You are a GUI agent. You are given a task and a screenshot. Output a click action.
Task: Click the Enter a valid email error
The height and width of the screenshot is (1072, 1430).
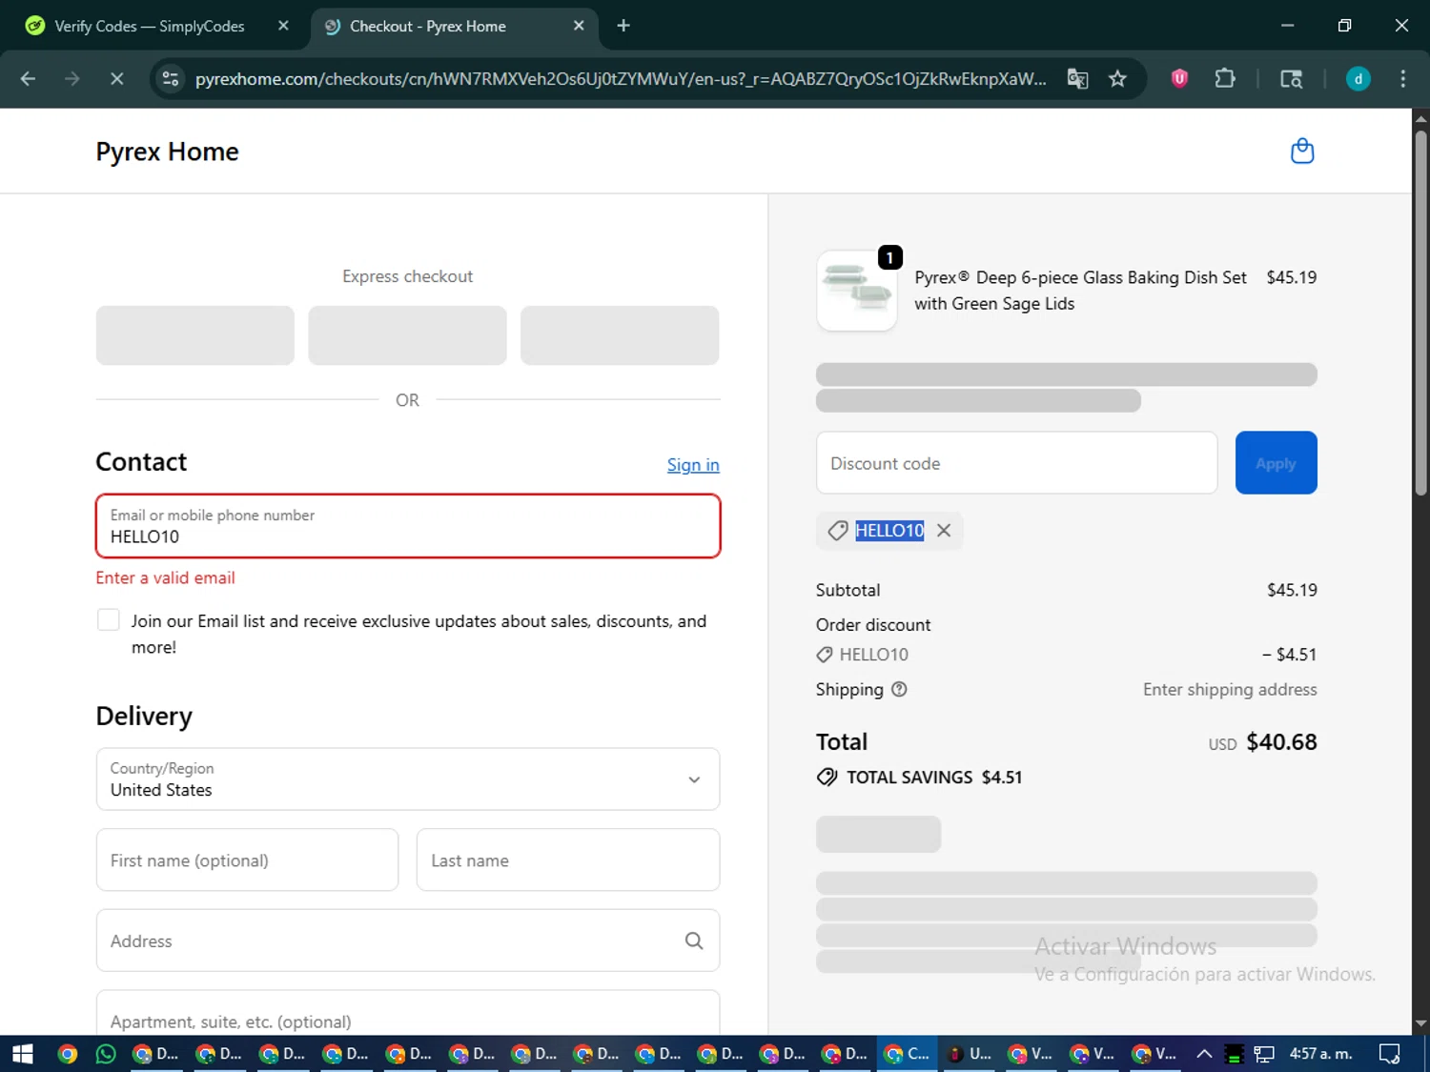(x=165, y=578)
